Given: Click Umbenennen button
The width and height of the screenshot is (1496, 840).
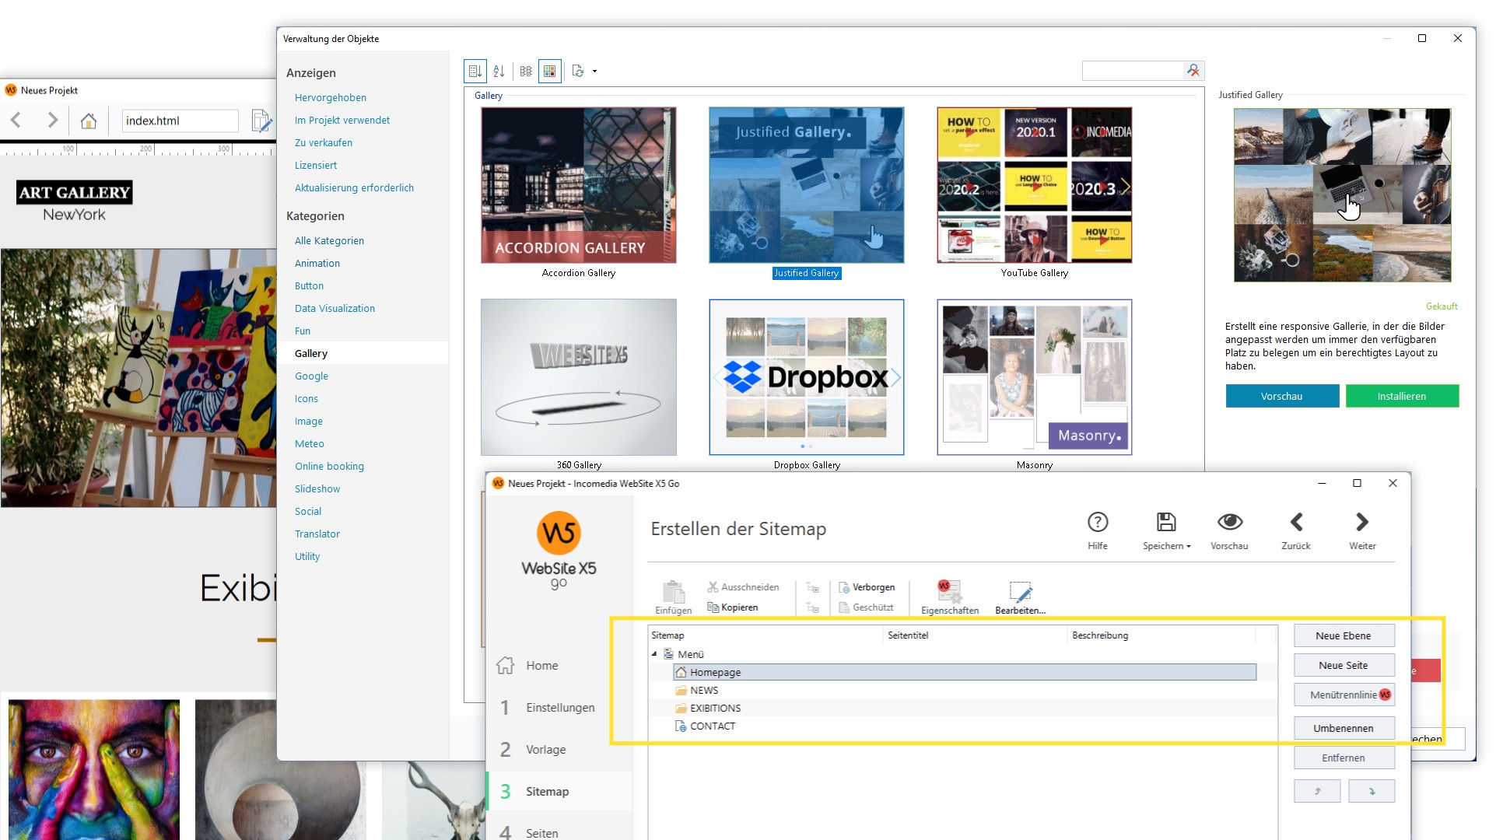Looking at the screenshot, I should point(1344,728).
